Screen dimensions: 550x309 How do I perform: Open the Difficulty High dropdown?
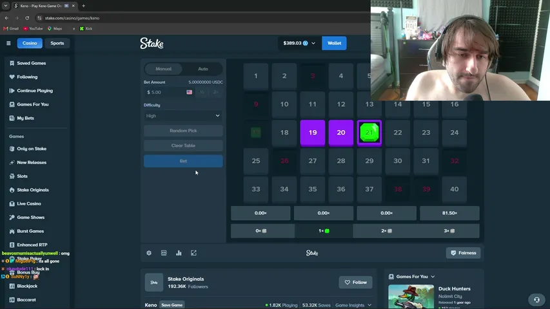click(183, 116)
